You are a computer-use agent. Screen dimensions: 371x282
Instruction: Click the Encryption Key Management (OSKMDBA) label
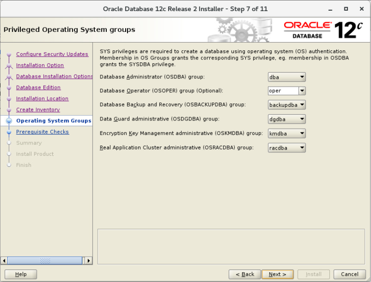click(181, 133)
